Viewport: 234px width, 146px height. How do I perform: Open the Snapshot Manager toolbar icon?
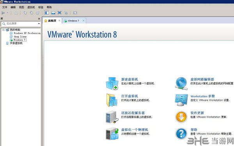point(37,13)
